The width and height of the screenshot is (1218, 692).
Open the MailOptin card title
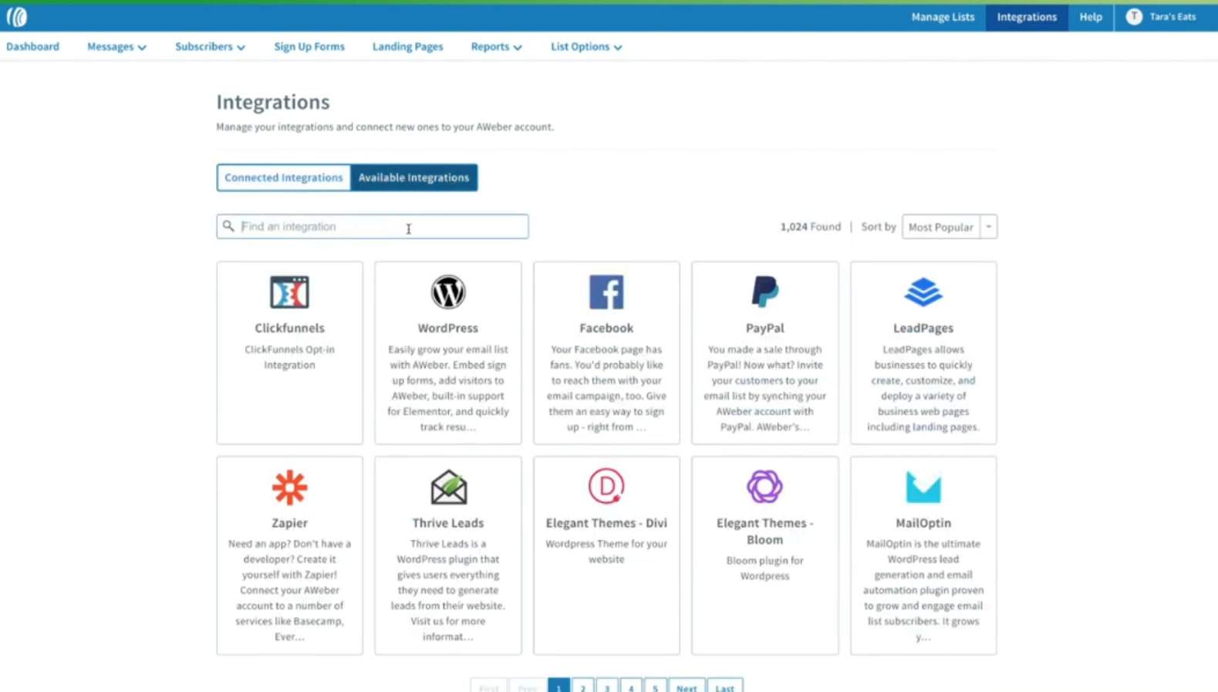[x=923, y=523]
